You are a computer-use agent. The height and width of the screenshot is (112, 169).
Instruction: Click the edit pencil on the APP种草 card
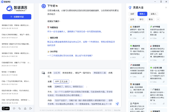(164, 38)
